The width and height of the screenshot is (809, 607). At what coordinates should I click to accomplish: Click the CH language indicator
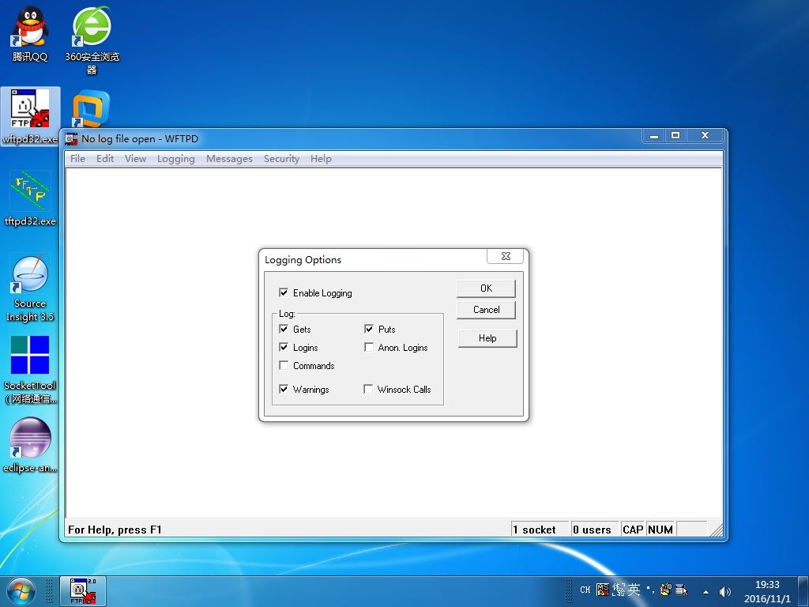pos(585,590)
